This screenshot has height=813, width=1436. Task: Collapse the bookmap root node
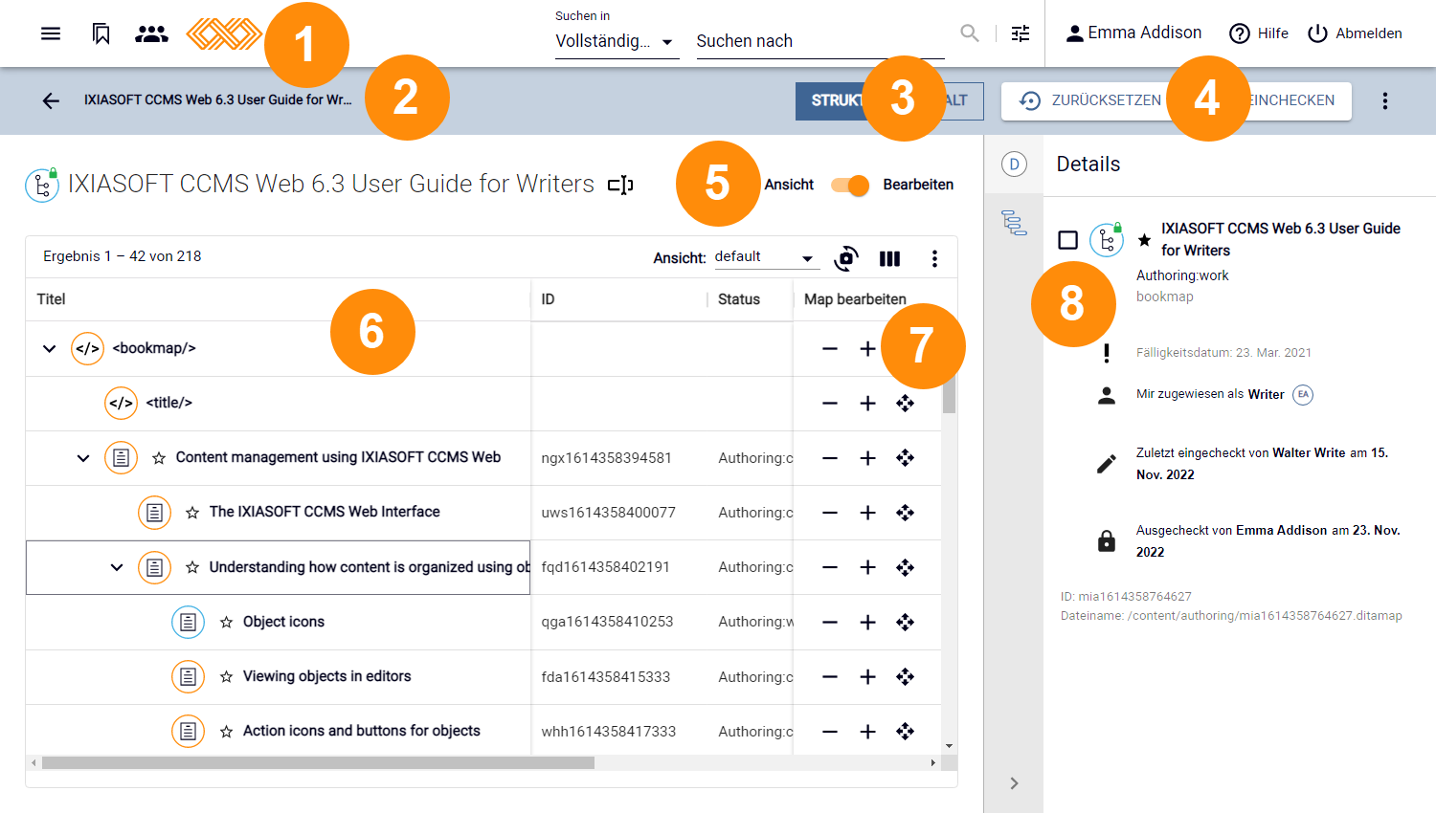(50, 349)
